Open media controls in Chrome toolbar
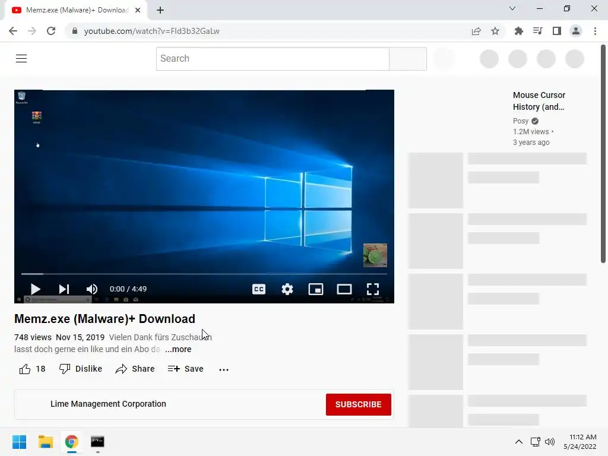The height and width of the screenshot is (456, 608). pyautogui.click(x=537, y=31)
